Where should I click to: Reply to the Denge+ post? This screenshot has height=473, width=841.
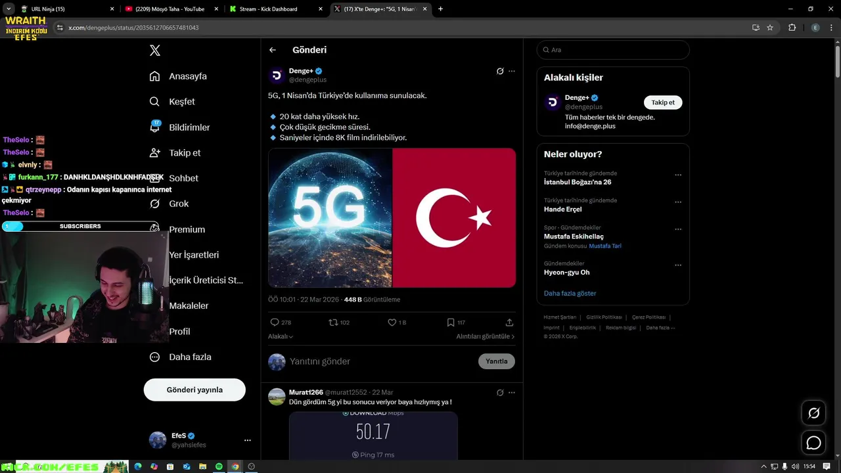click(275, 323)
